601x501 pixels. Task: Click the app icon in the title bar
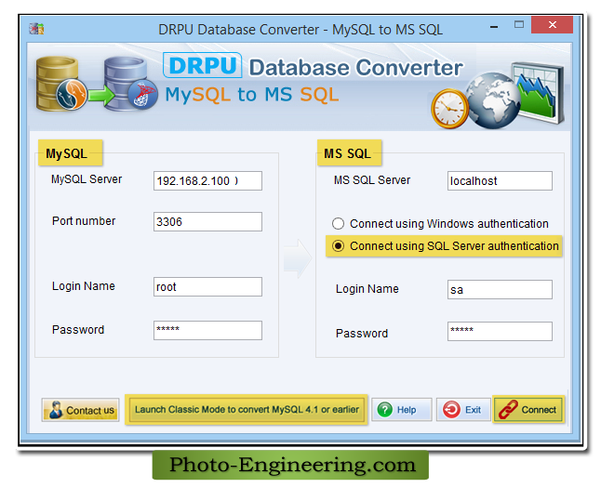pos(36,29)
